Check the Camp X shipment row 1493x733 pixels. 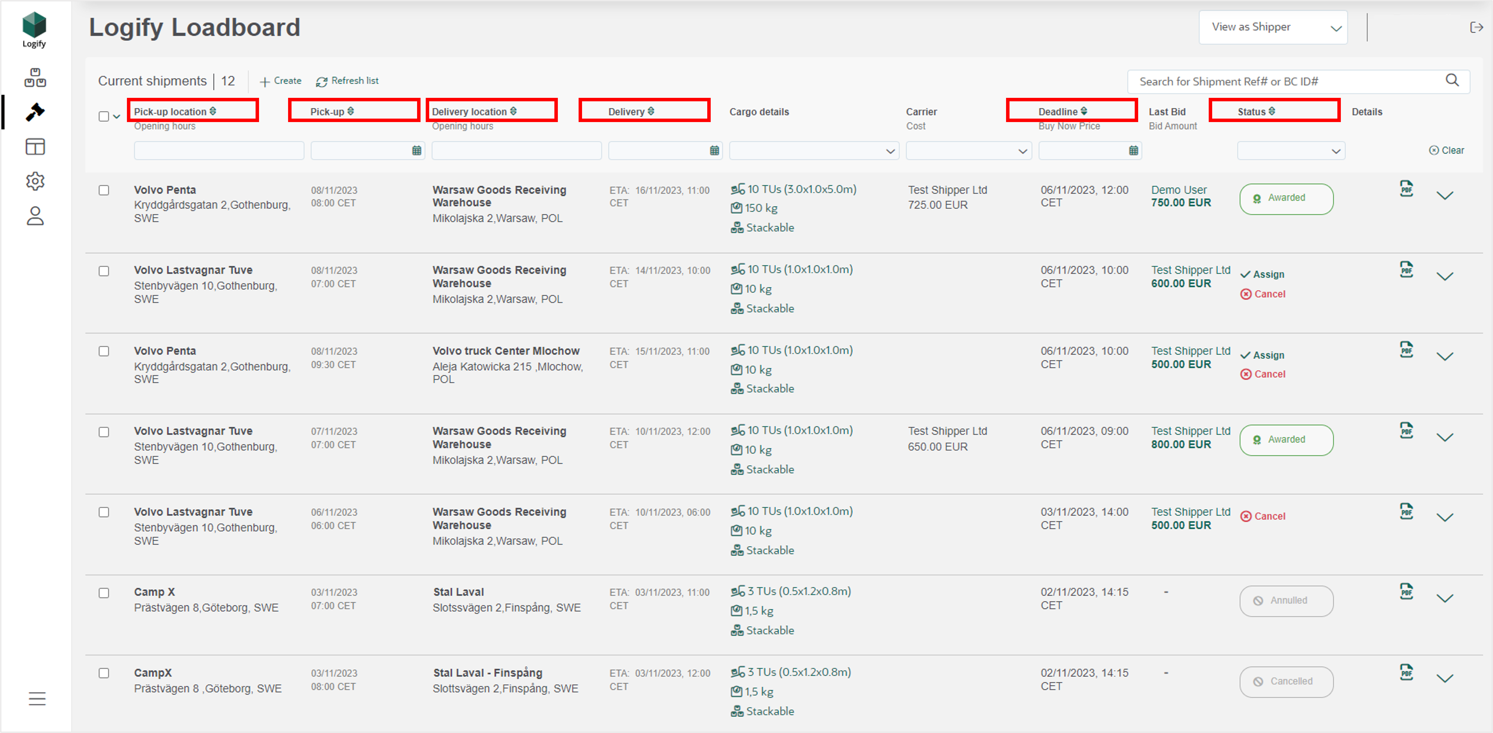point(104,593)
